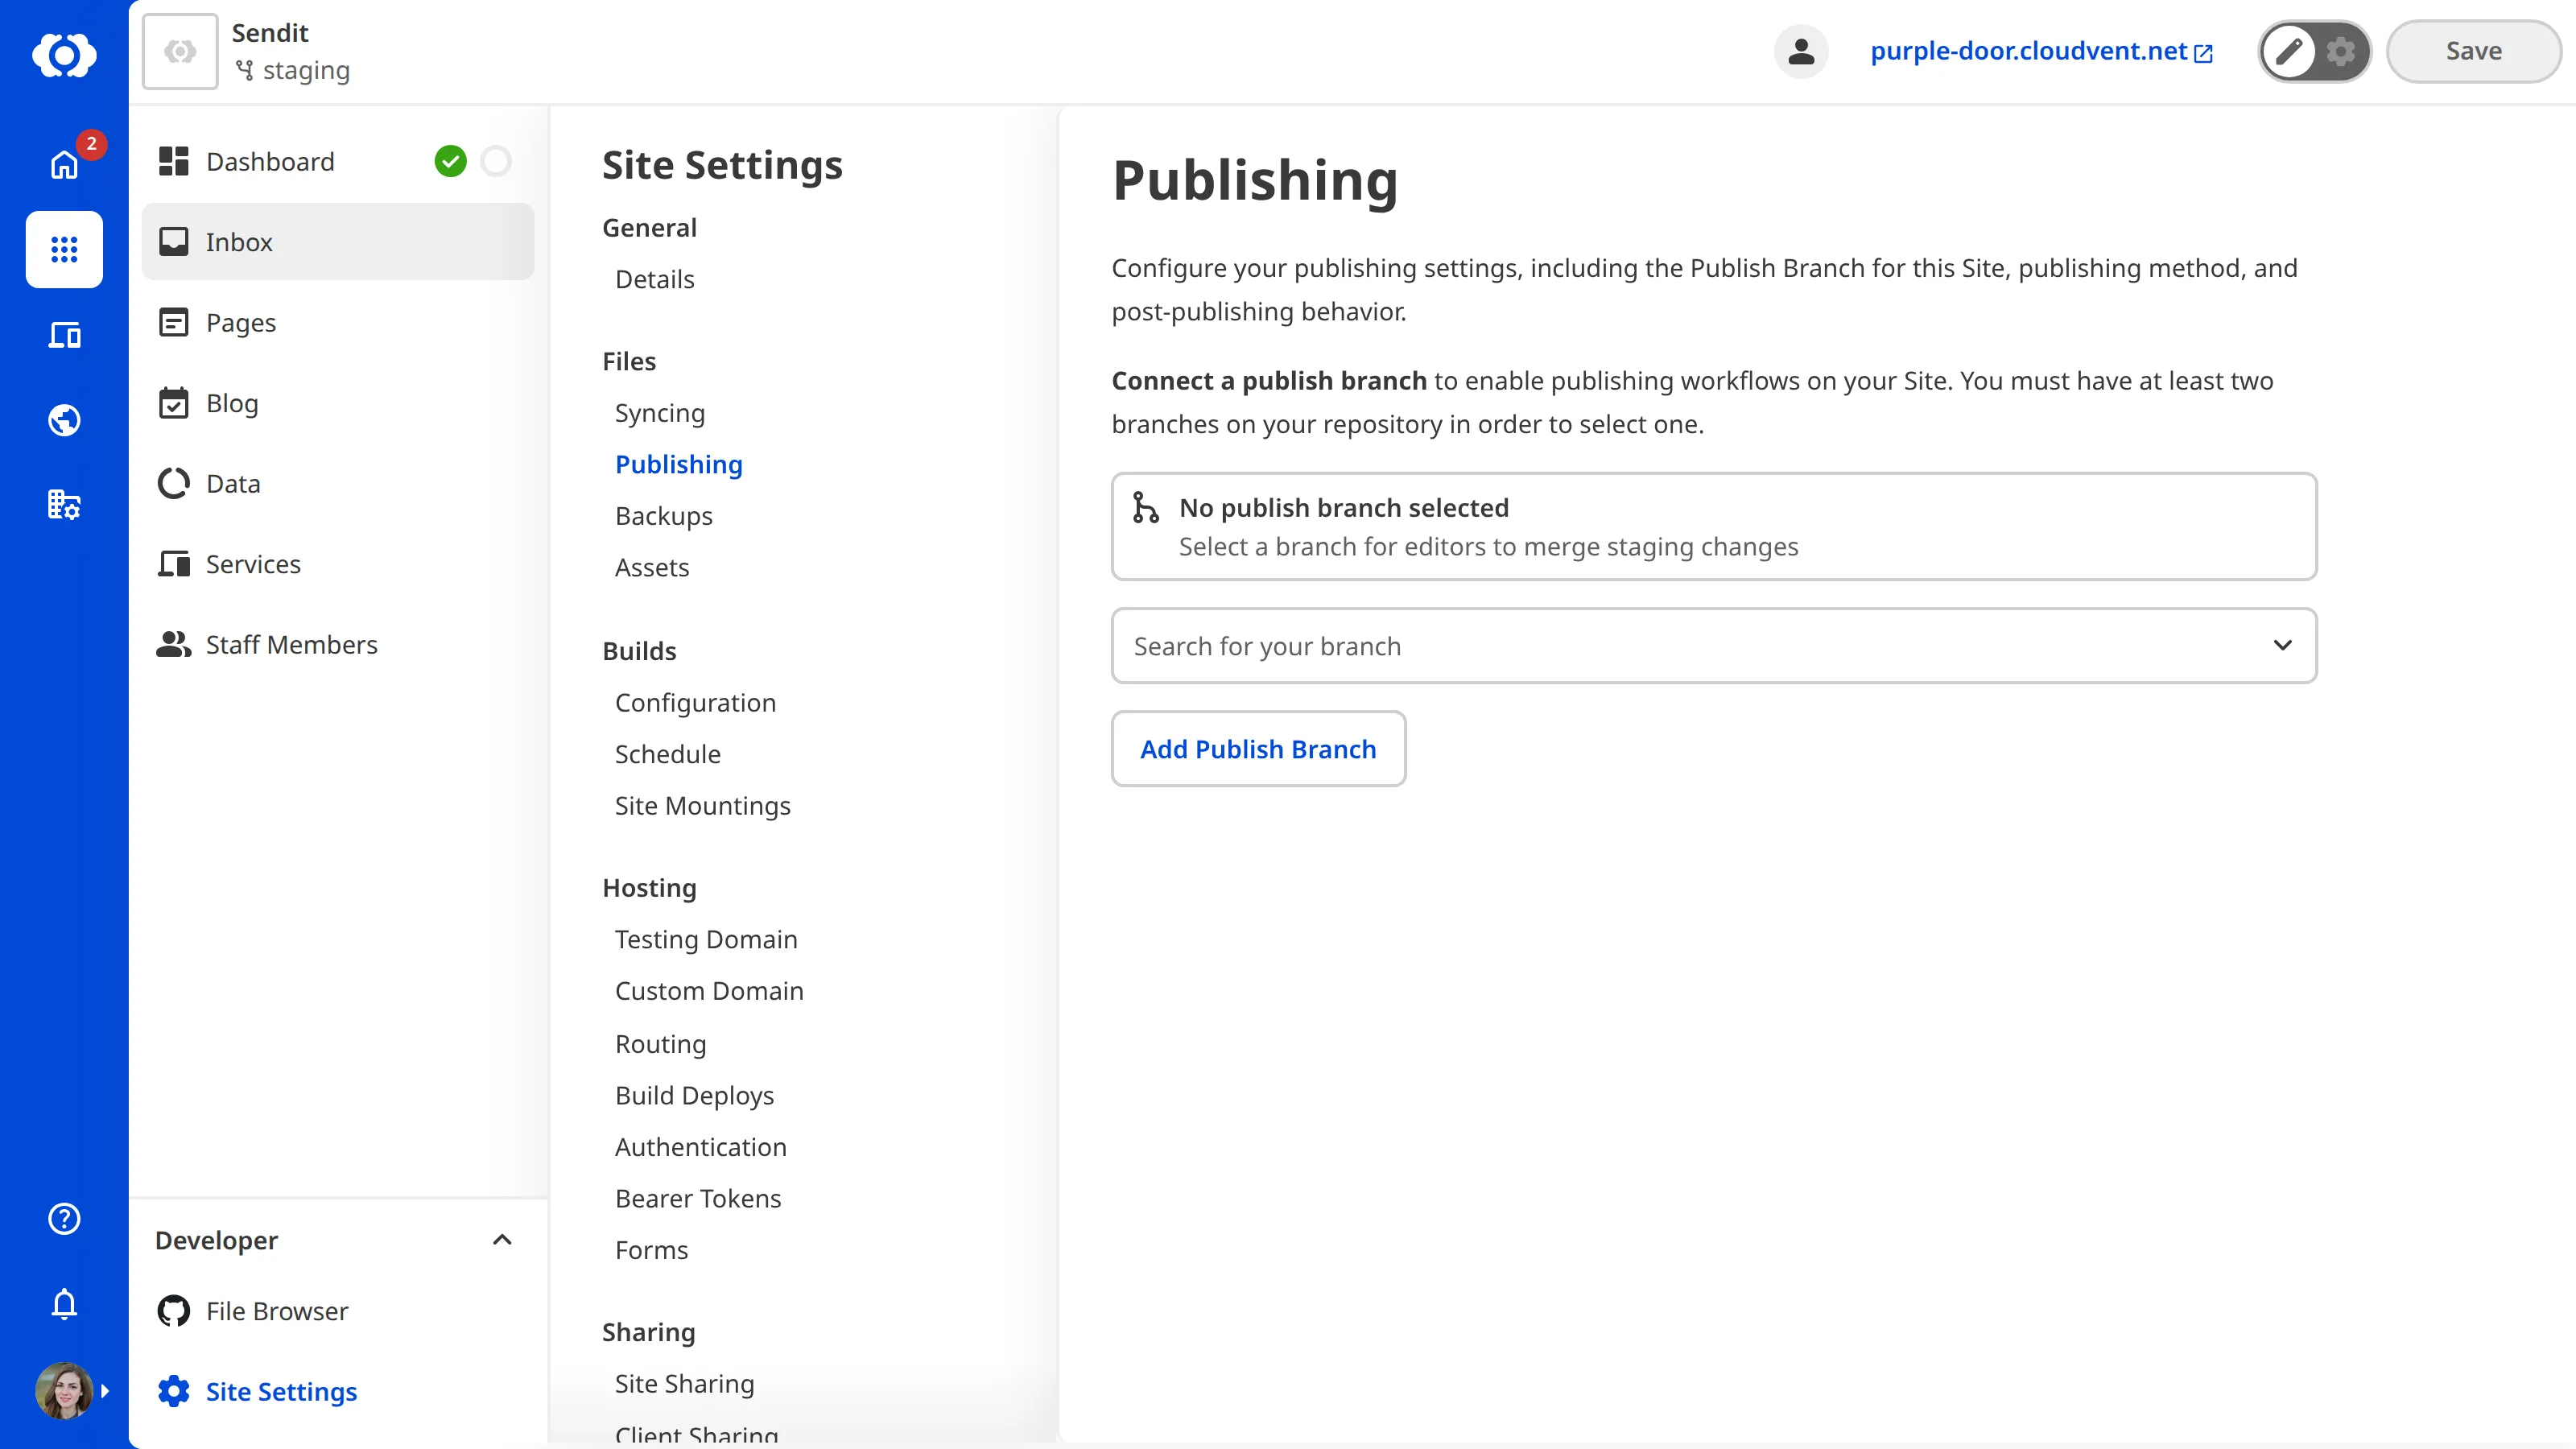
Task: Open Pages in the site menu
Action: (x=338, y=322)
